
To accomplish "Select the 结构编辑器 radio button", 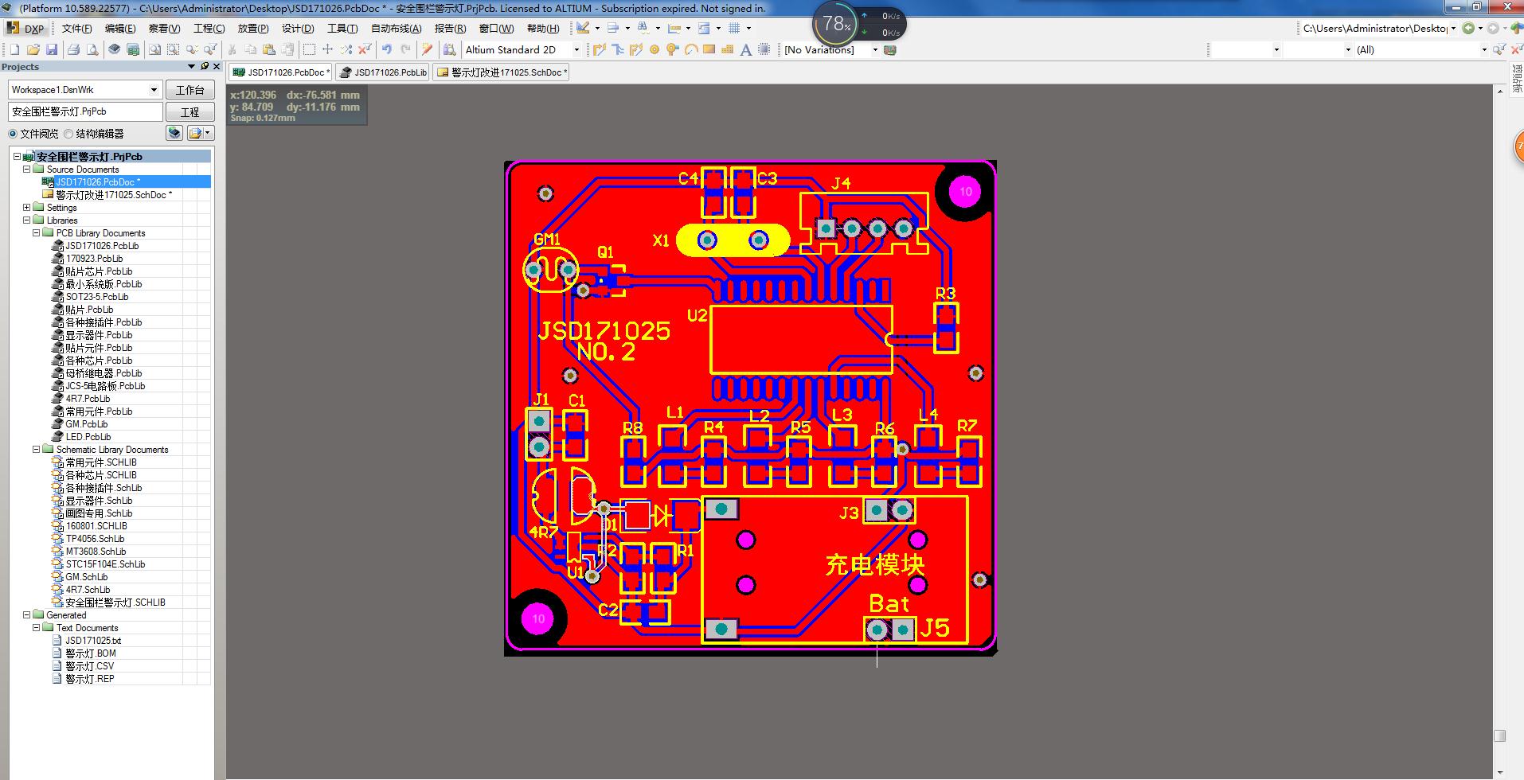I will [x=68, y=134].
